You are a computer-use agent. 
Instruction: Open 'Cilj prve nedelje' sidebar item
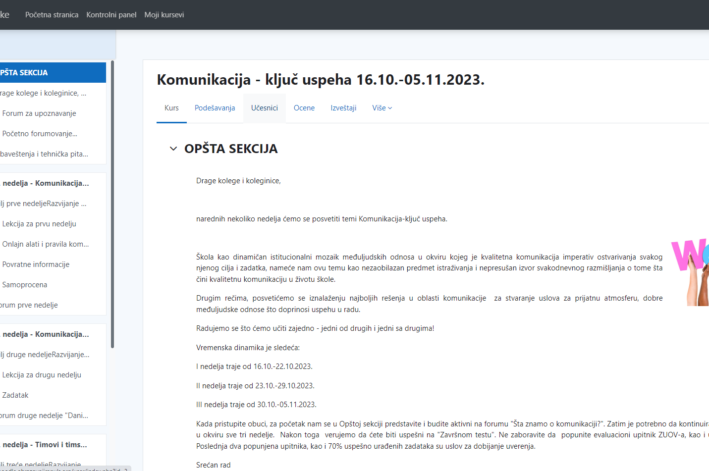click(x=43, y=204)
